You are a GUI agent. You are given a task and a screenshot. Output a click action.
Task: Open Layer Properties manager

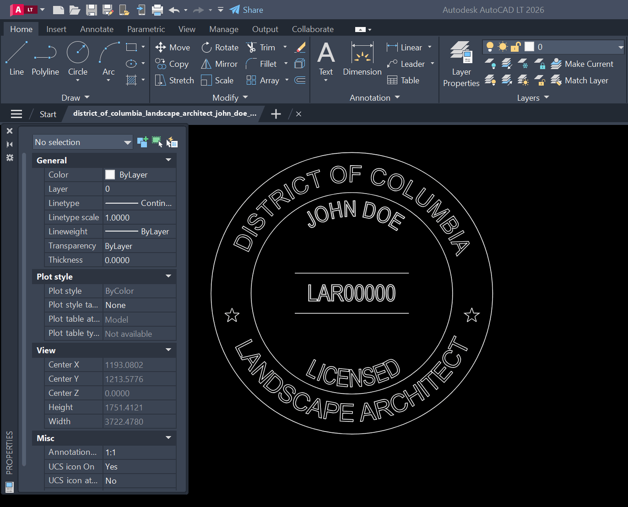(x=461, y=64)
